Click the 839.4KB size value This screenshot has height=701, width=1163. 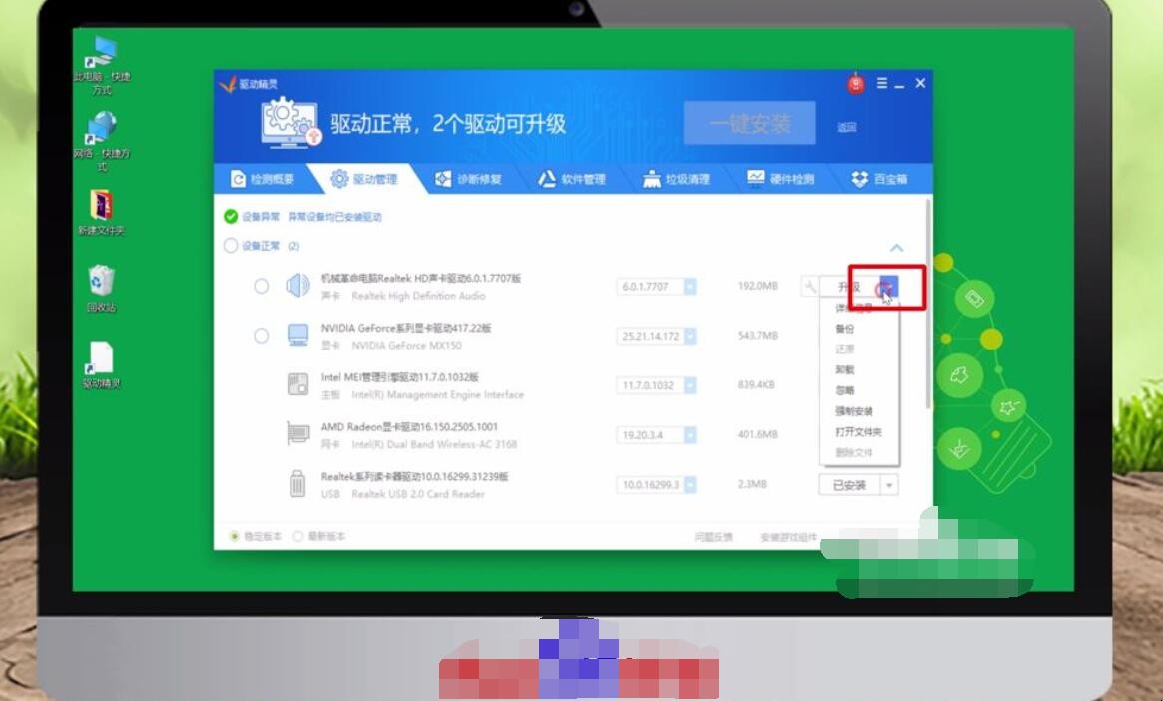pos(756,385)
